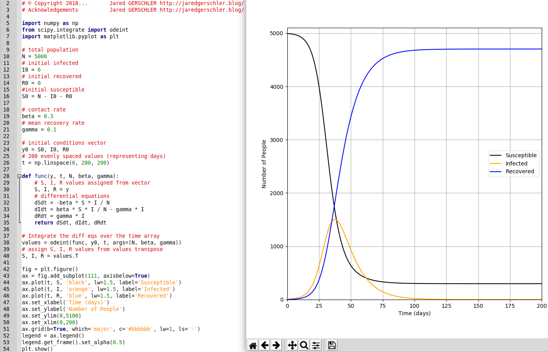
Task: Click the Recovered legend label
Action: click(519, 171)
